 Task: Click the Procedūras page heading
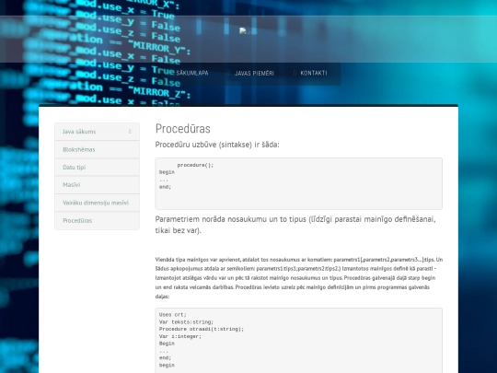tap(183, 128)
